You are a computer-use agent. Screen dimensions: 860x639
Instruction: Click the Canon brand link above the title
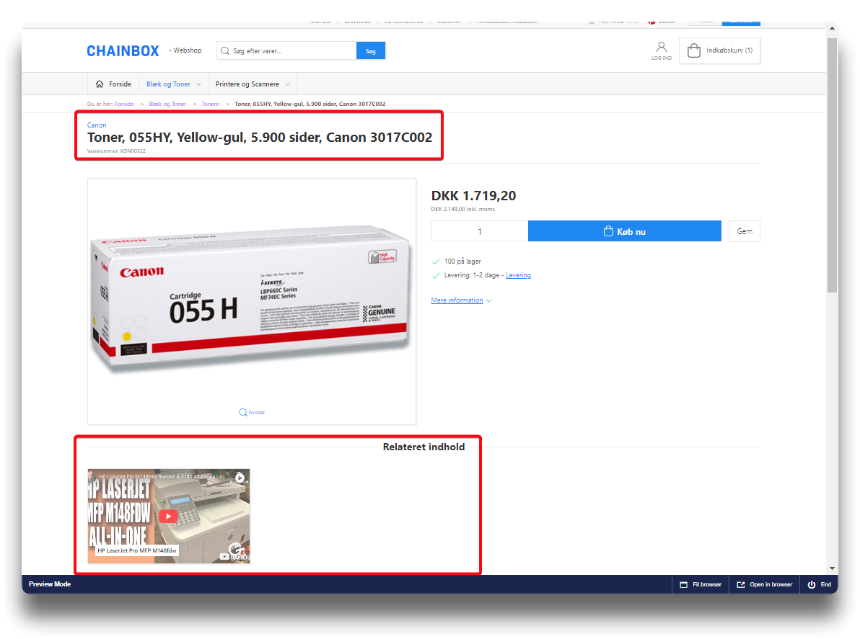[x=97, y=125]
